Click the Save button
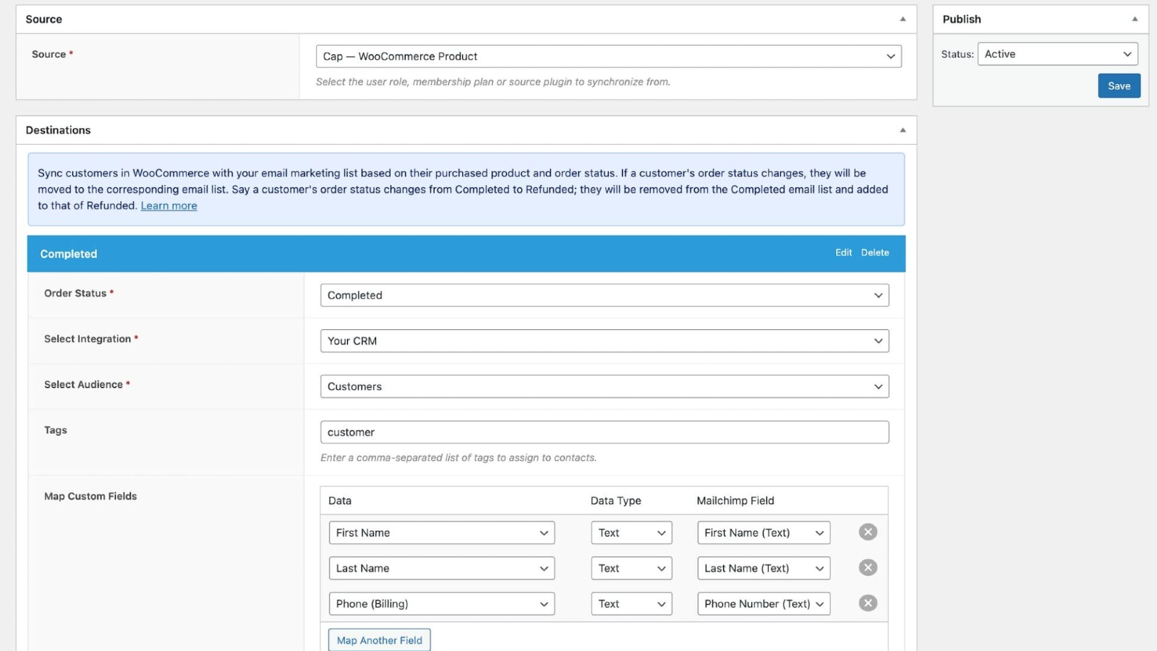 point(1119,86)
